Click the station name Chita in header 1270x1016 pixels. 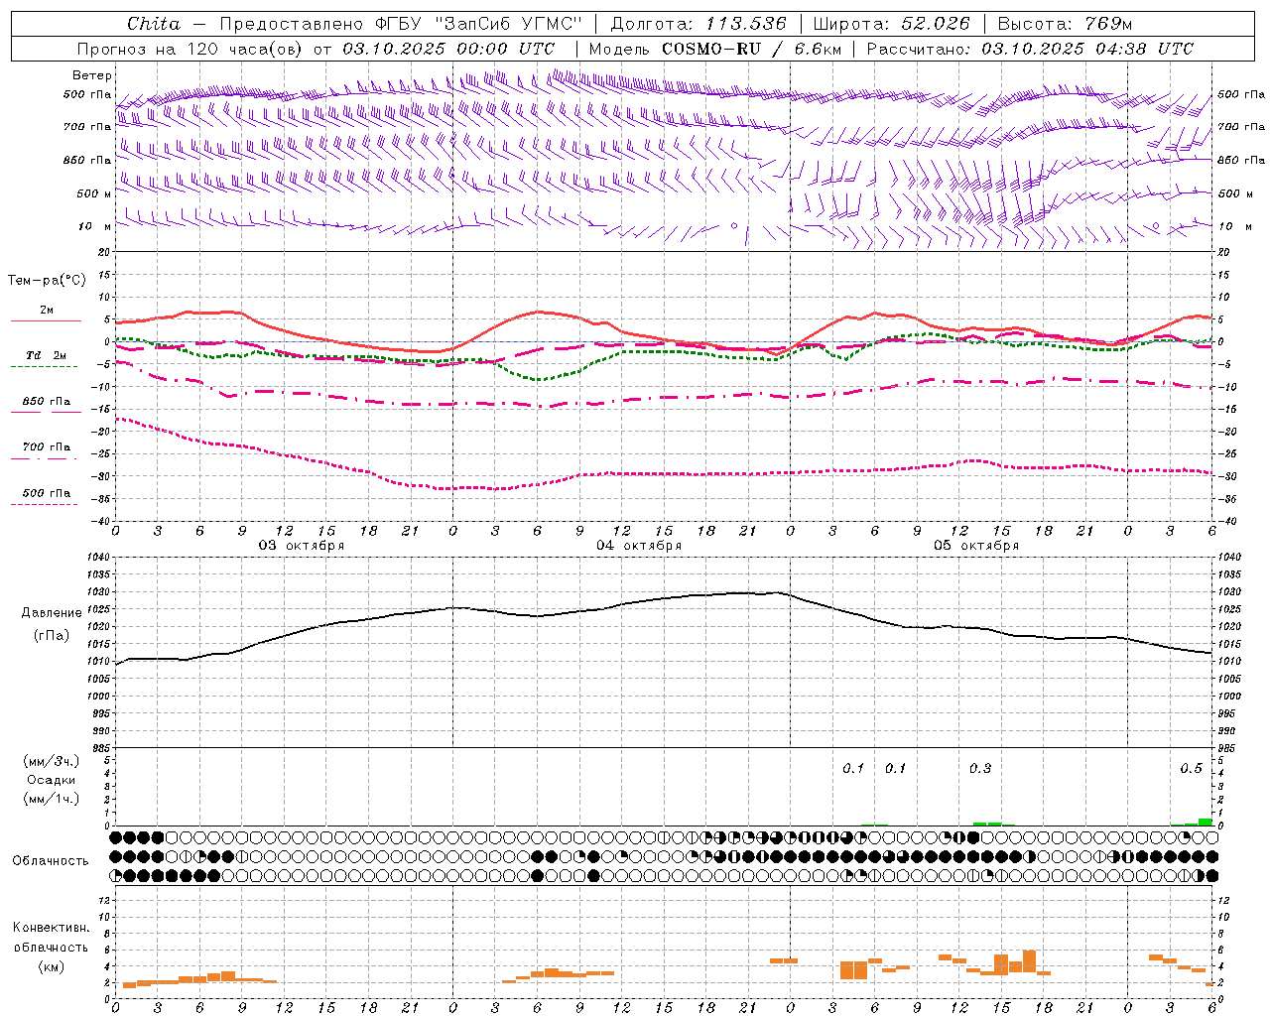(154, 24)
